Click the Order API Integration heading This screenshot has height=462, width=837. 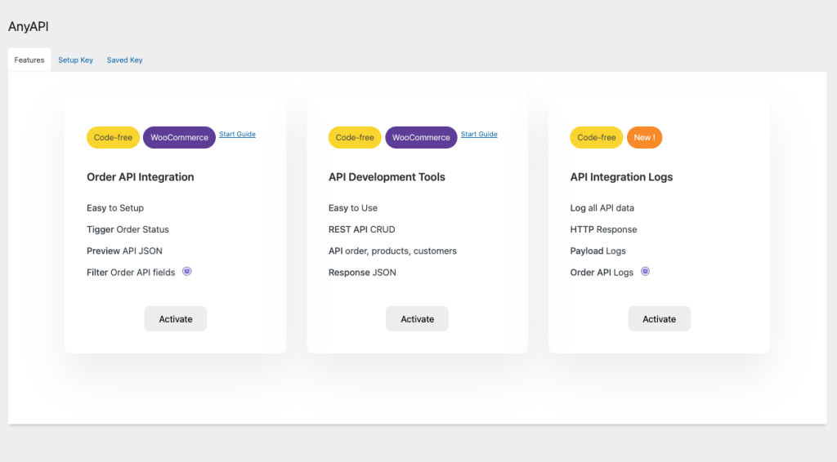point(141,177)
